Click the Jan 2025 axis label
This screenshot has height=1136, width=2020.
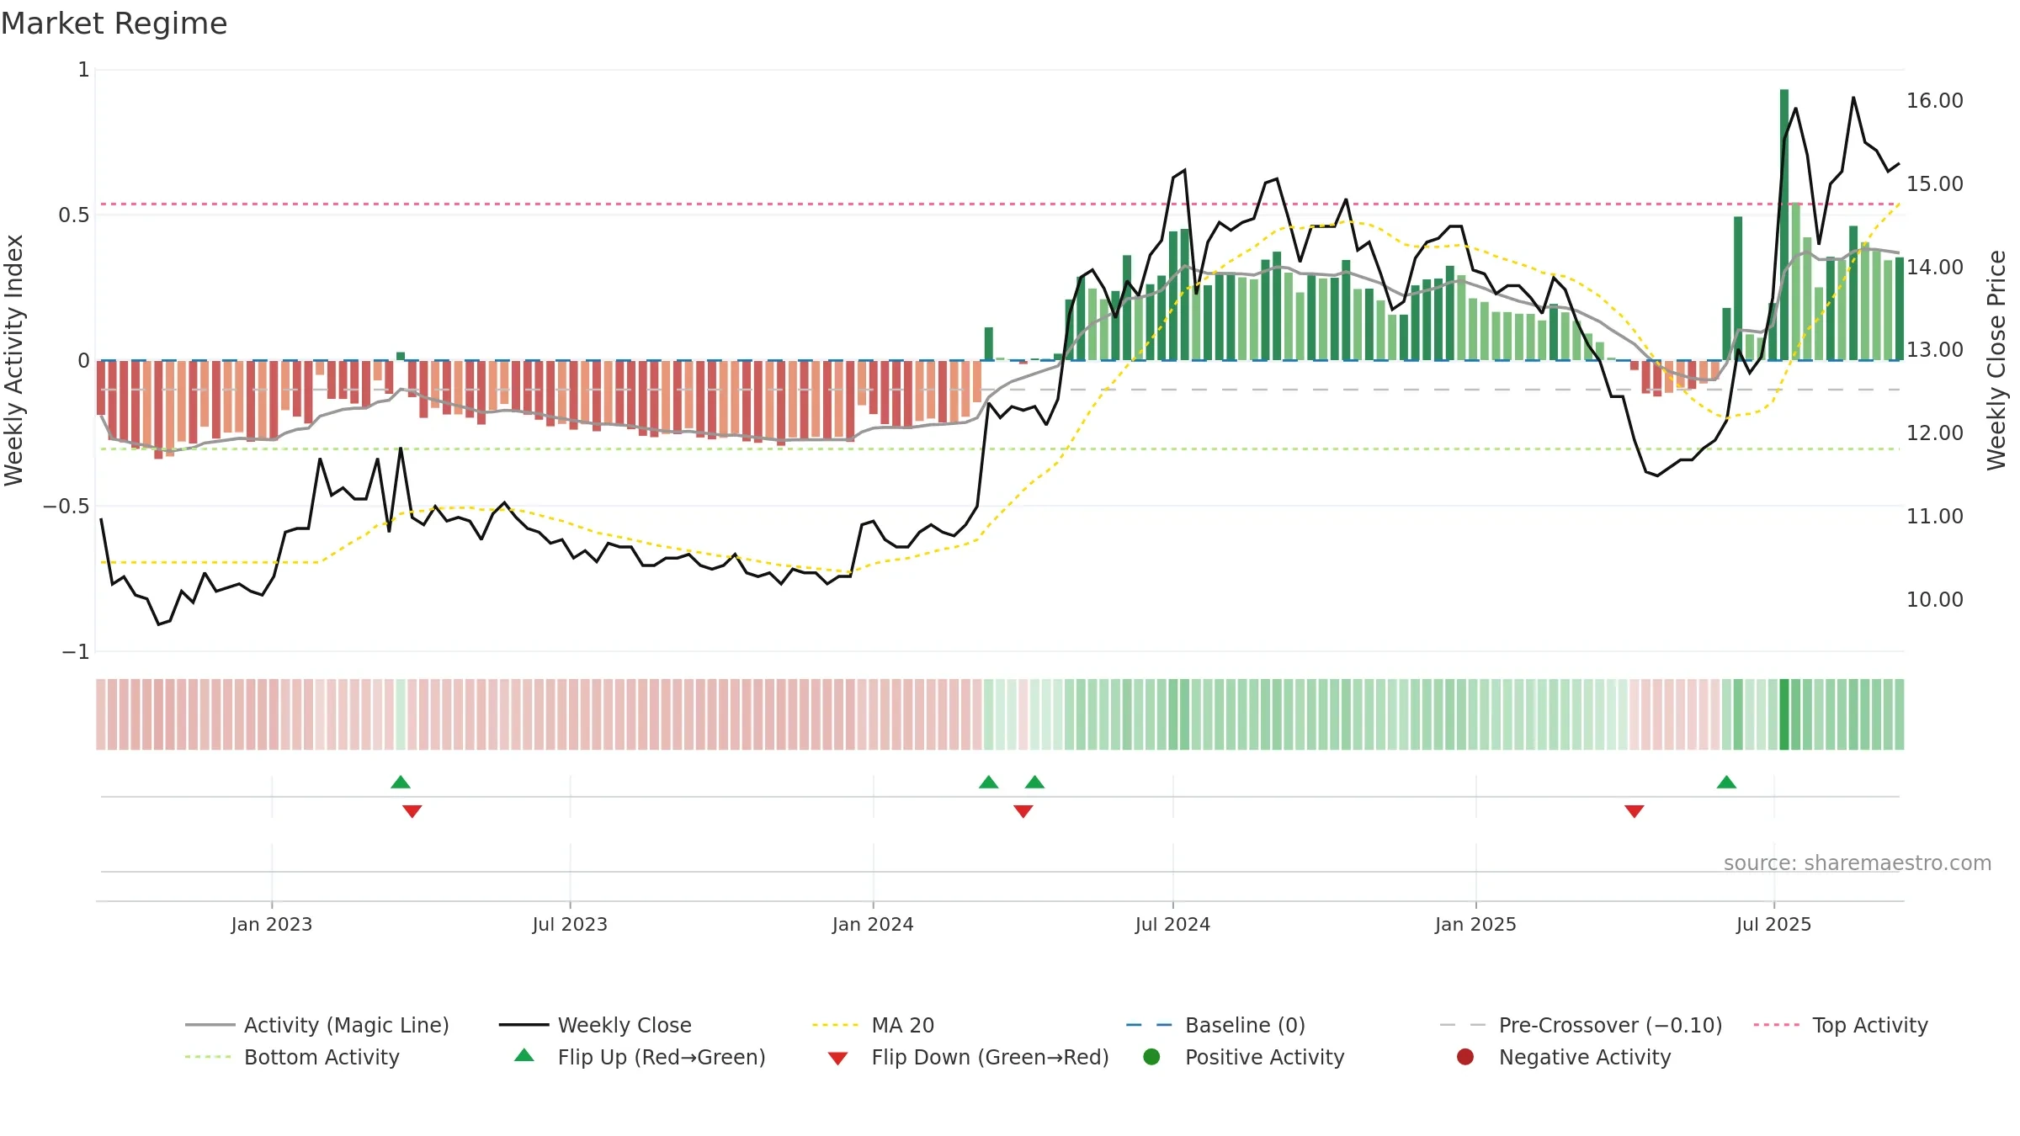[1475, 924]
